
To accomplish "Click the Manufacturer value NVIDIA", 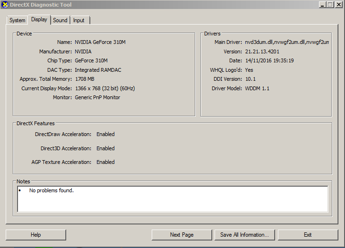I will coord(83,51).
